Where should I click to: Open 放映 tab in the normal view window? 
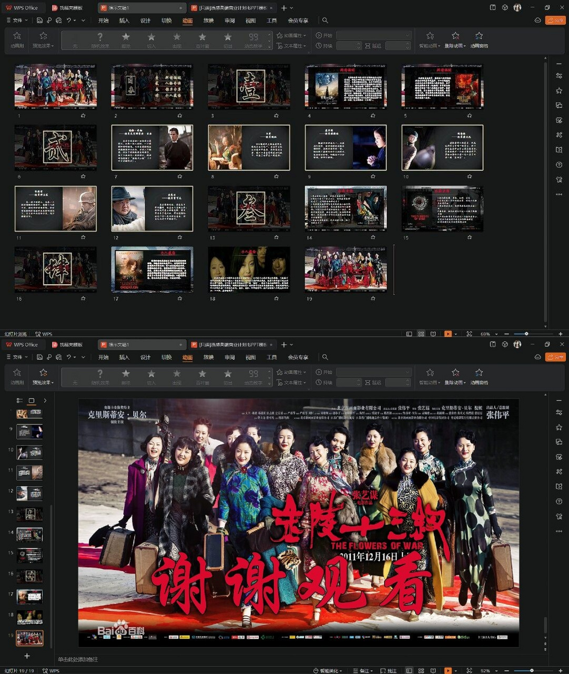[208, 358]
